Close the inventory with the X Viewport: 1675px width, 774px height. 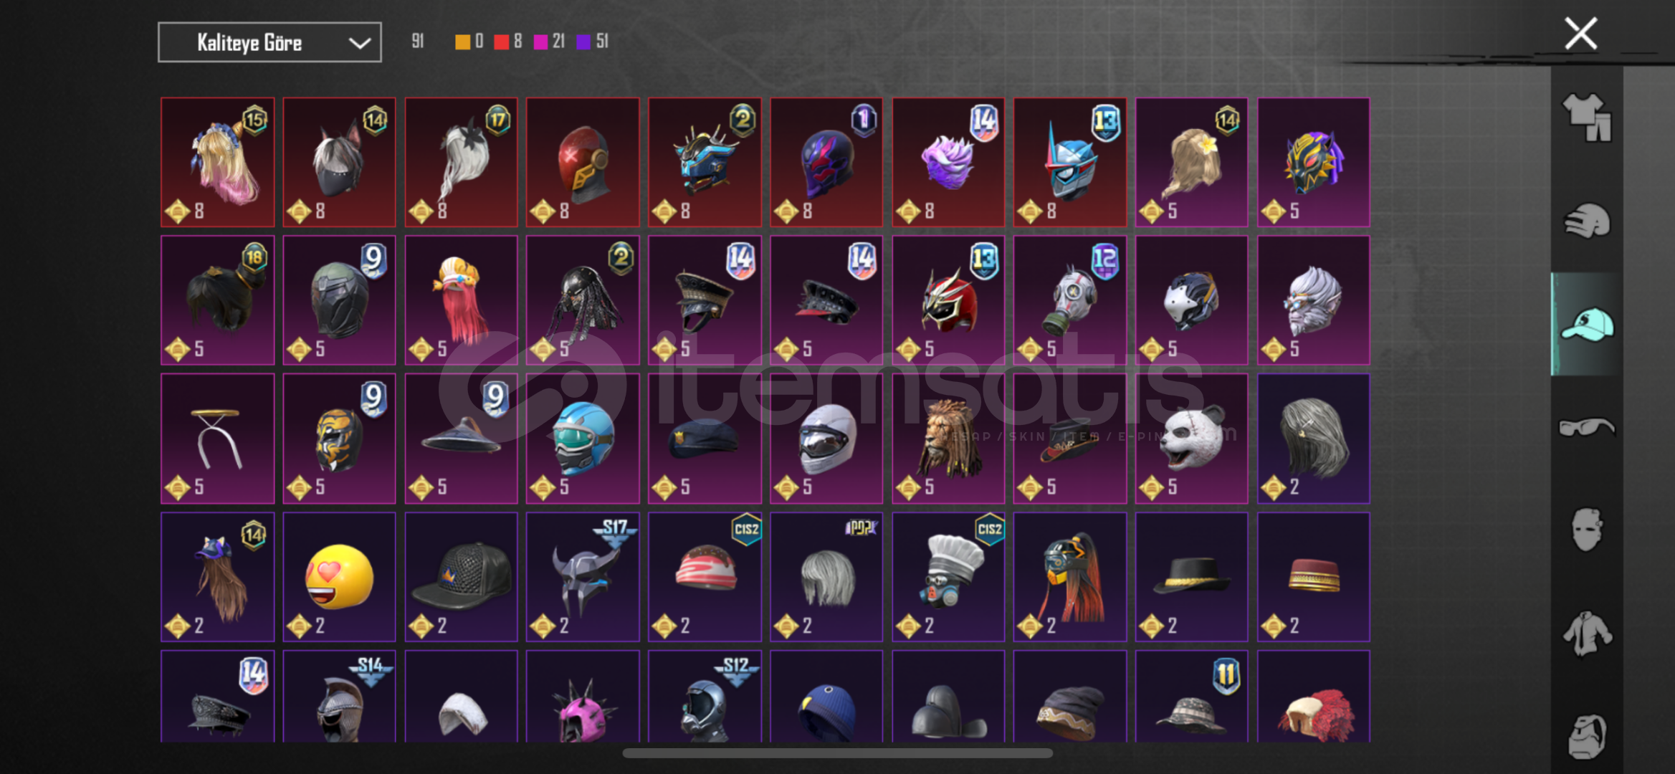click(x=1580, y=34)
